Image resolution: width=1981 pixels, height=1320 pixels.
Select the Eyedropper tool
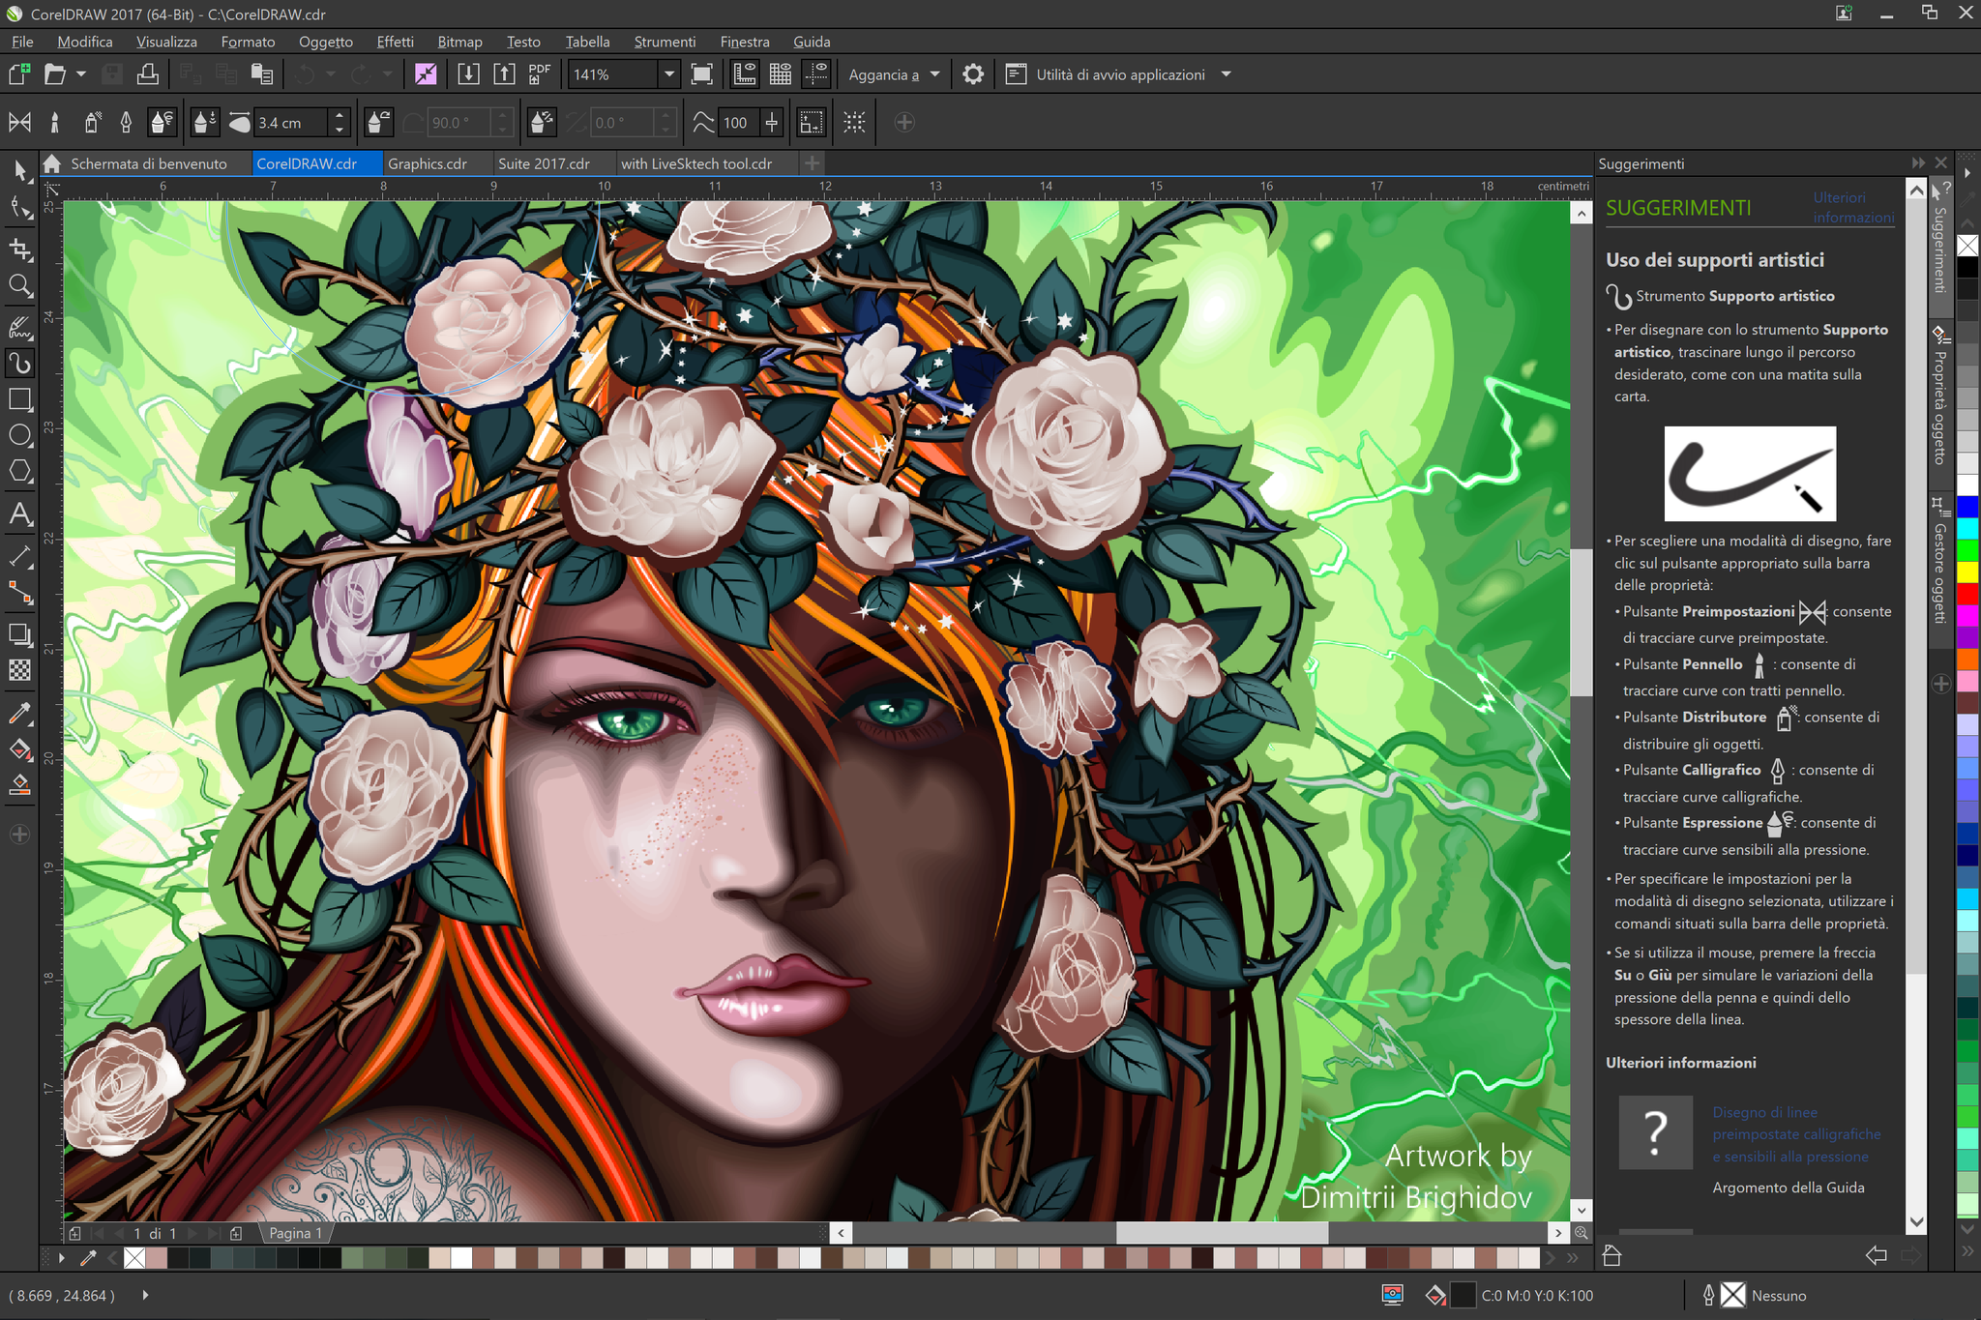tap(20, 714)
